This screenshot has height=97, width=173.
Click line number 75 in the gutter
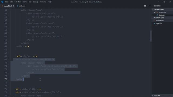pos(6,79)
